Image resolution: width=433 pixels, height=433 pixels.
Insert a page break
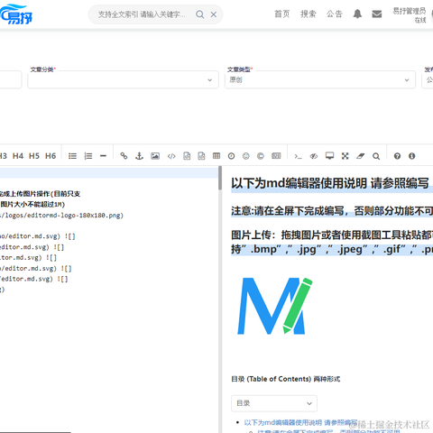pyautogui.click(x=276, y=156)
